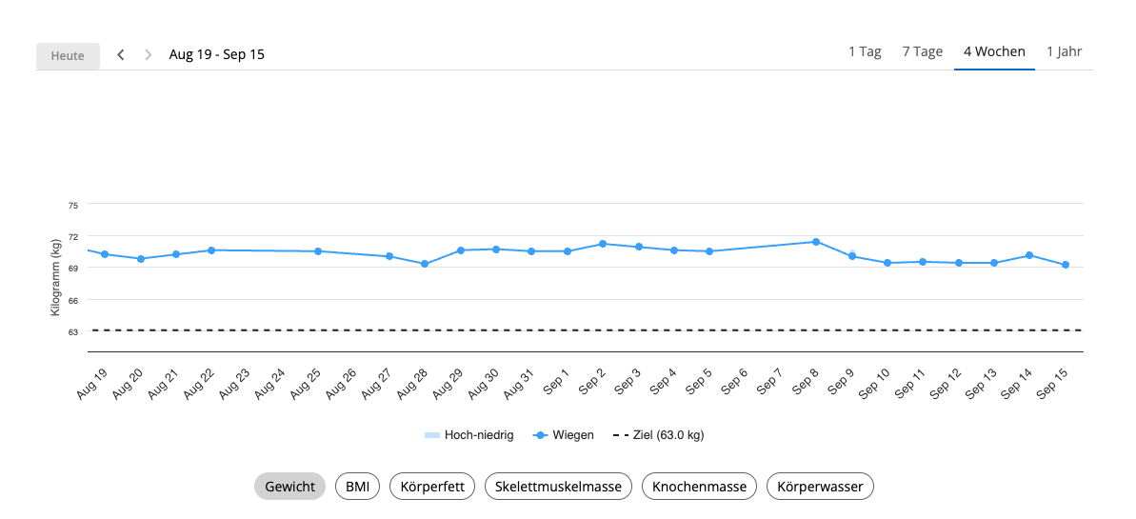Switch to the 1 Tag view

(x=865, y=52)
